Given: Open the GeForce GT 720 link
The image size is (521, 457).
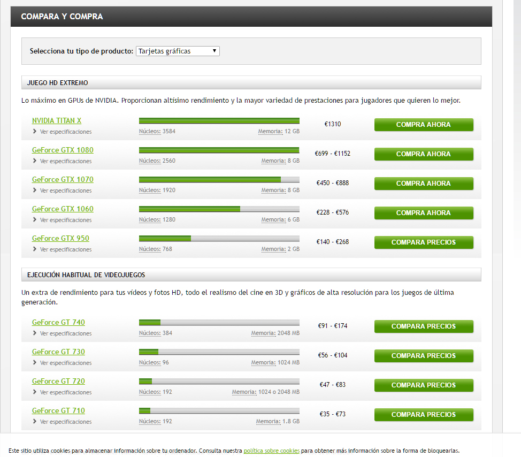Looking at the screenshot, I should point(58,381).
